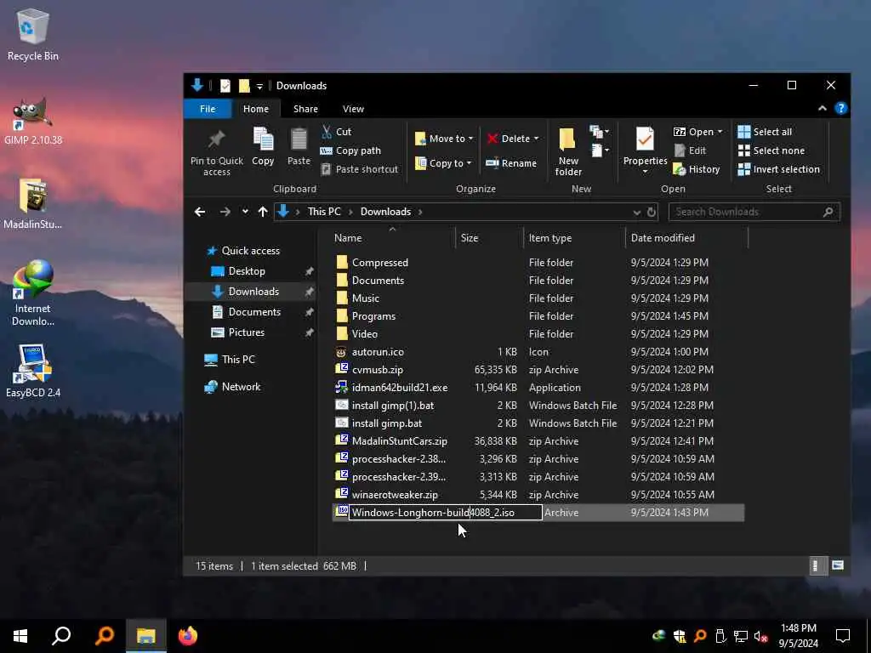Open the Windows Start menu
The height and width of the screenshot is (653, 871).
point(20,636)
